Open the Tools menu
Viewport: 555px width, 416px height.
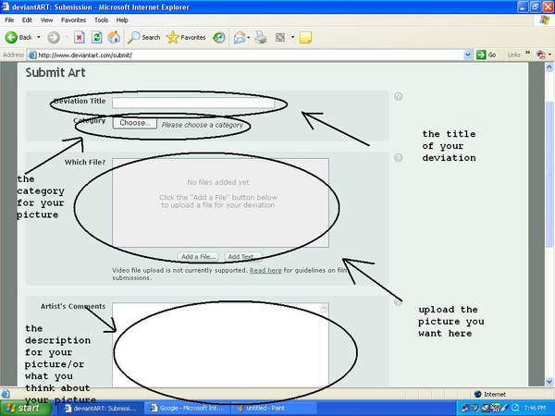(101, 20)
